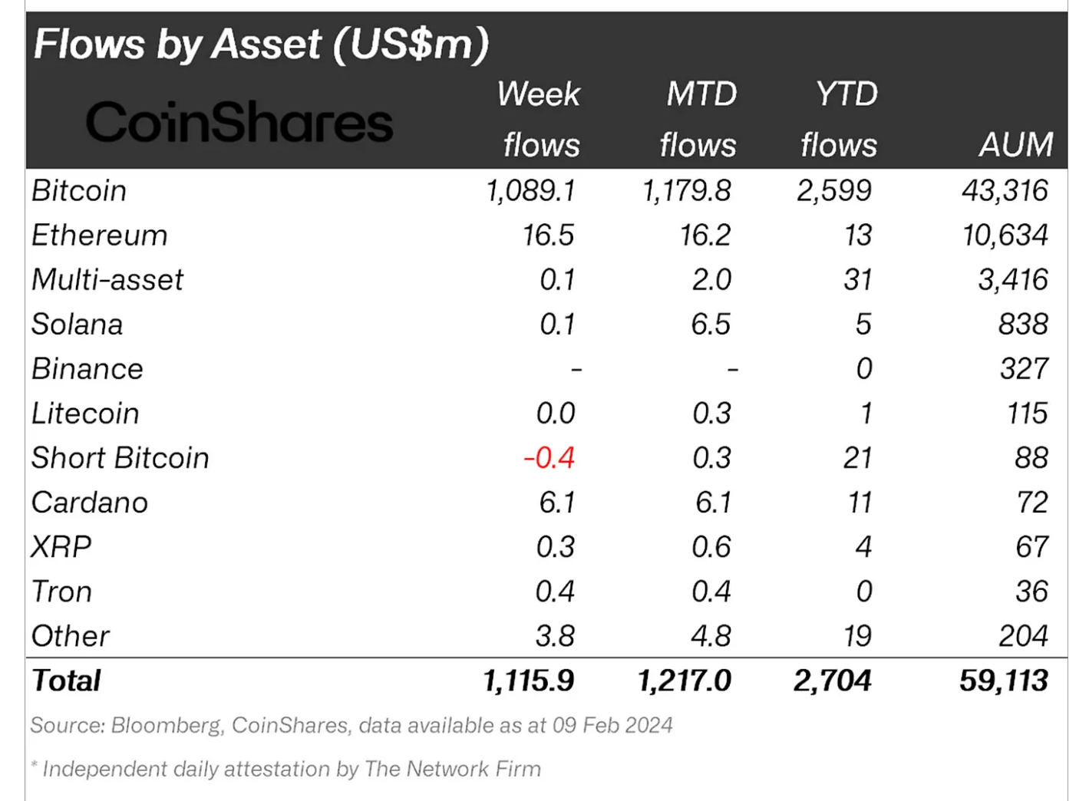The height and width of the screenshot is (801, 1089).
Task: Click the red -0.4 Short Bitcoin value
Action: tap(549, 458)
